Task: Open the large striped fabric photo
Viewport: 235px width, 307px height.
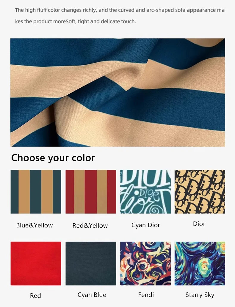Action: point(118,92)
